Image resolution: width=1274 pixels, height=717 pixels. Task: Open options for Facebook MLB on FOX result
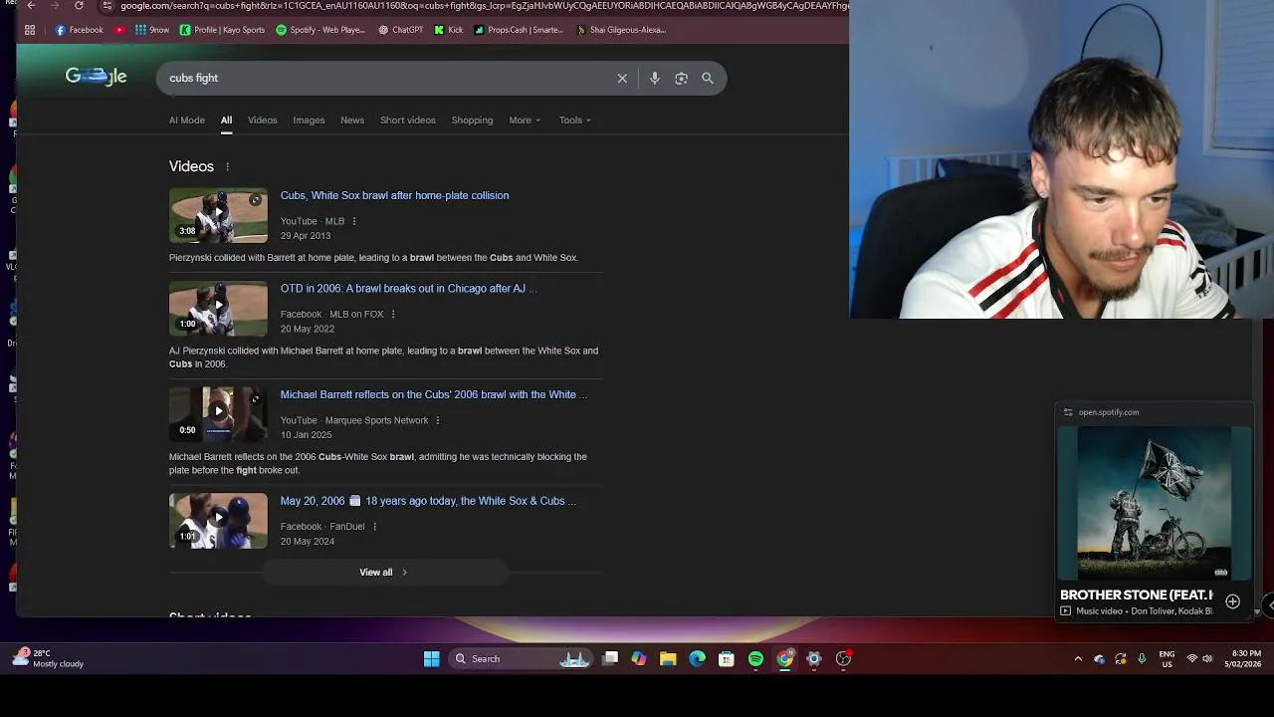[x=393, y=314]
